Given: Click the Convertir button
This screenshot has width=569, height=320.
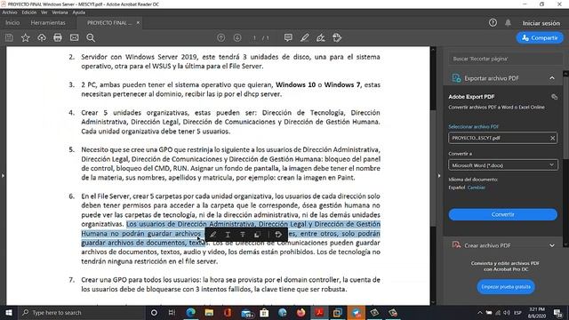Looking at the screenshot, I should (x=502, y=214).
